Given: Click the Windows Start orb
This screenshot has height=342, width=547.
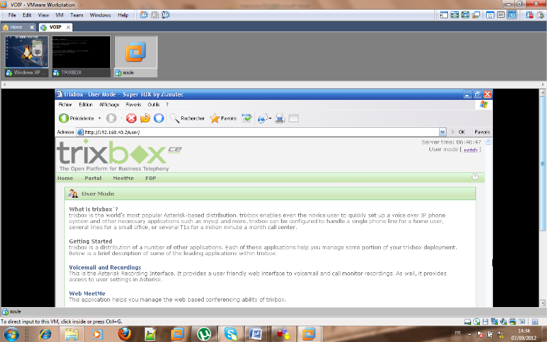Looking at the screenshot, I should (x=11, y=334).
